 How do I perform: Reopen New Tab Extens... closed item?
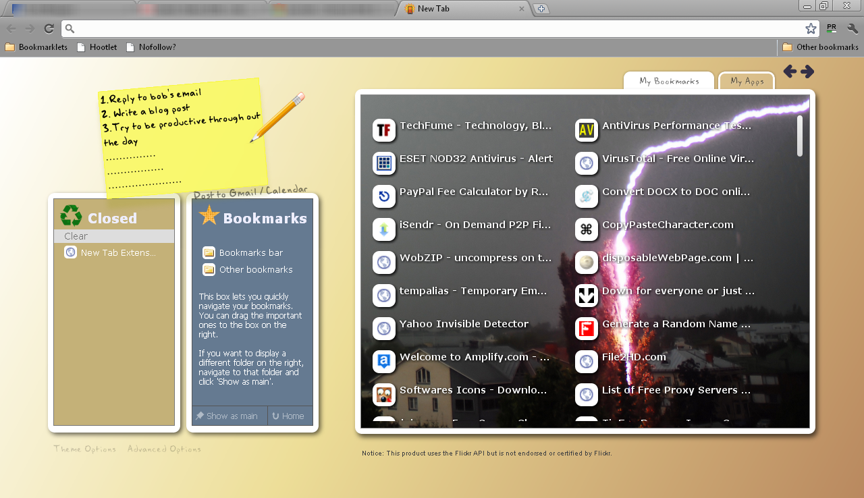[x=111, y=252]
